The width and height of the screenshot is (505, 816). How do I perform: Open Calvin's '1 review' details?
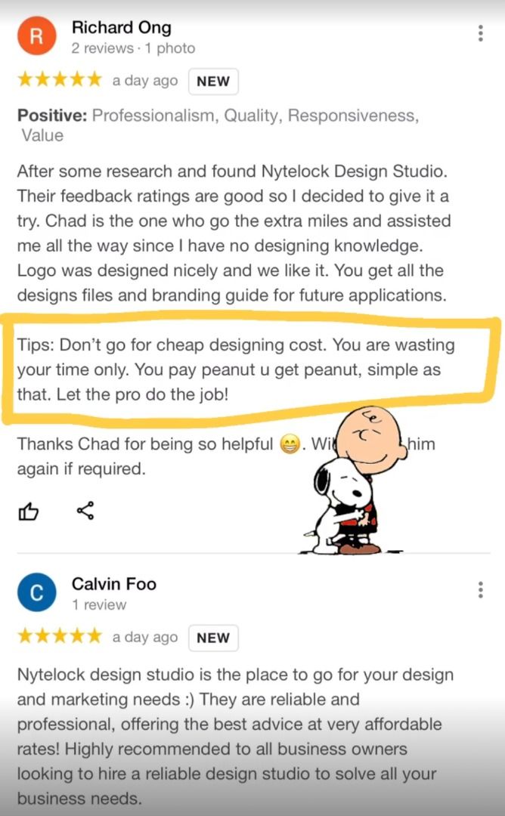click(99, 604)
